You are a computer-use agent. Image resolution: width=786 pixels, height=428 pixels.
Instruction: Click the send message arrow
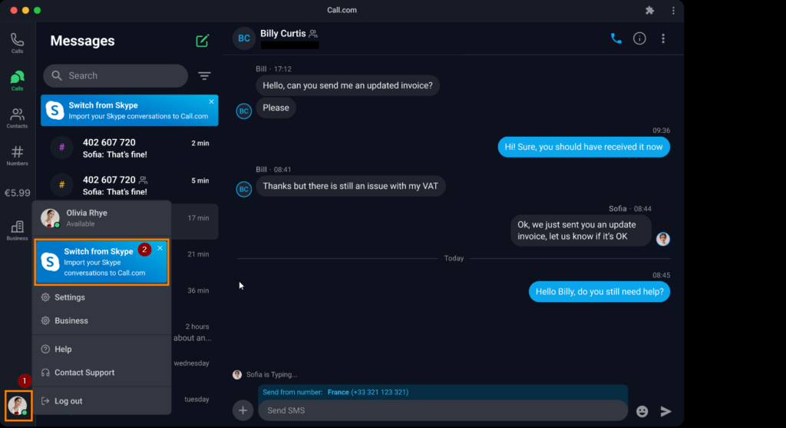coord(665,411)
